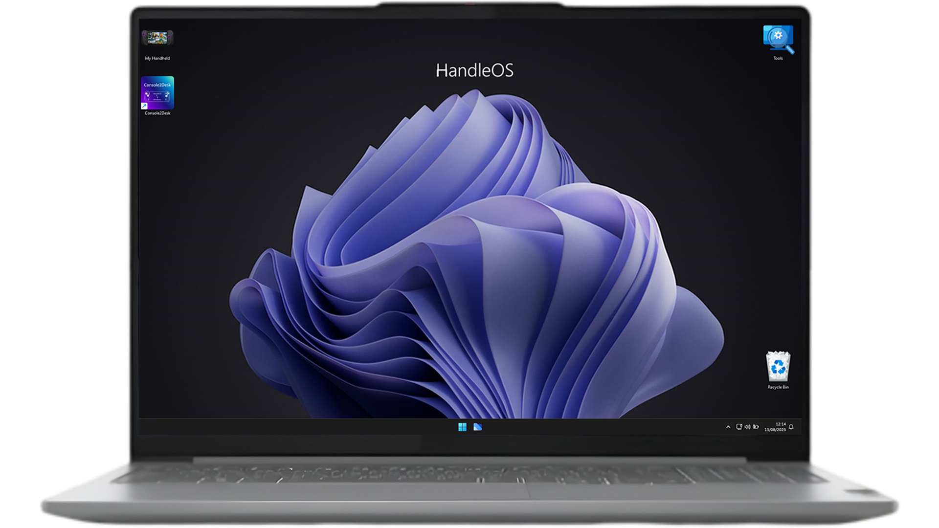Open the My Handheld desktop icon
This screenshot has height=528, width=939.
click(x=157, y=38)
